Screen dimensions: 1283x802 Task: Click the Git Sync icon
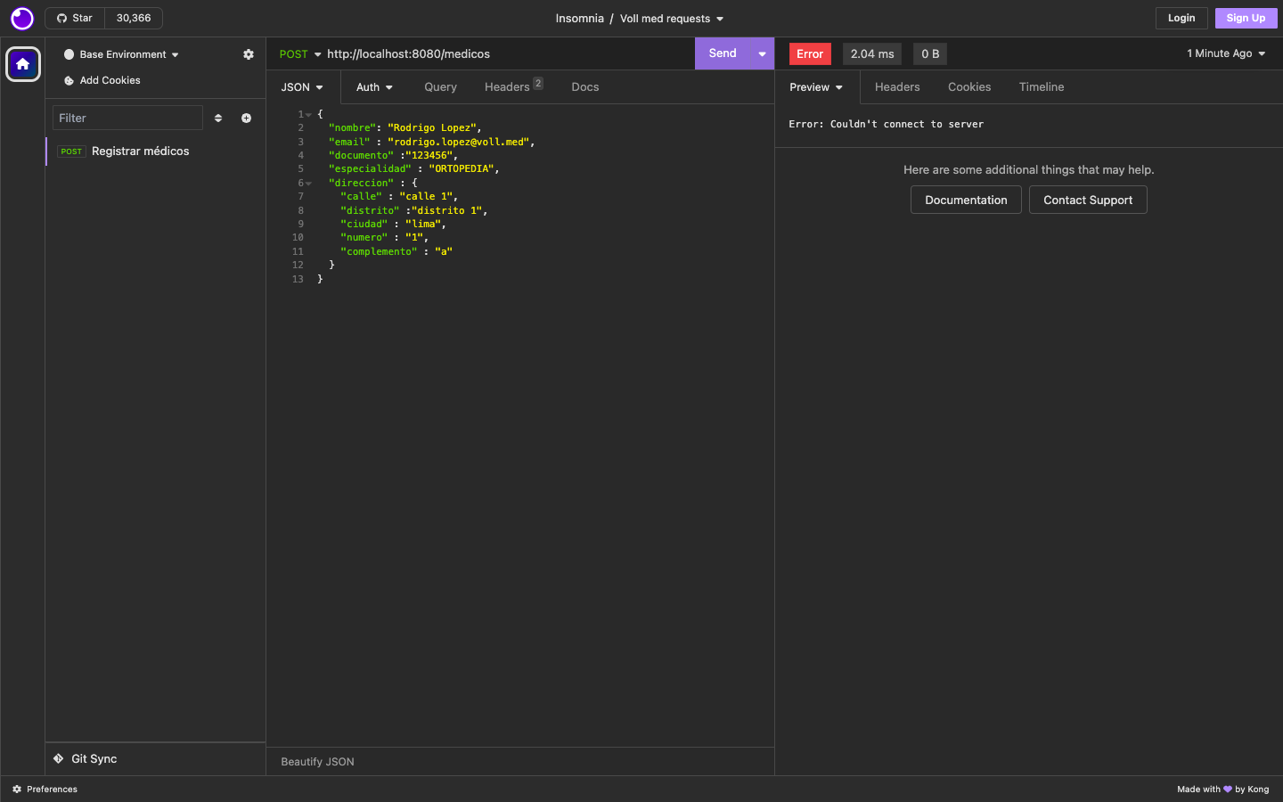pyautogui.click(x=58, y=758)
